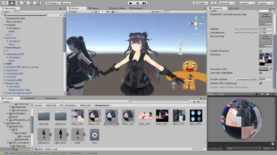
Task: Select the Move tool
Action: [12, 3]
